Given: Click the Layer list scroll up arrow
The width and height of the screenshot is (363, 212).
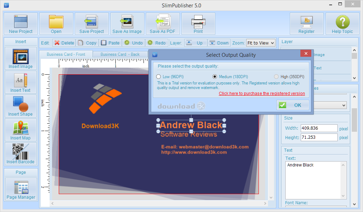Looking at the screenshot, I should point(354,50).
